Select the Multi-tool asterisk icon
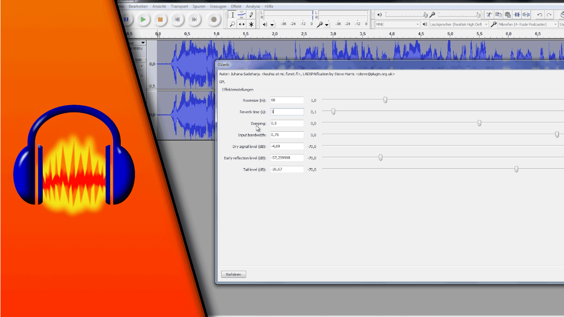Screen dimensions: 564x317 pyautogui.click(x=251, y=24)
